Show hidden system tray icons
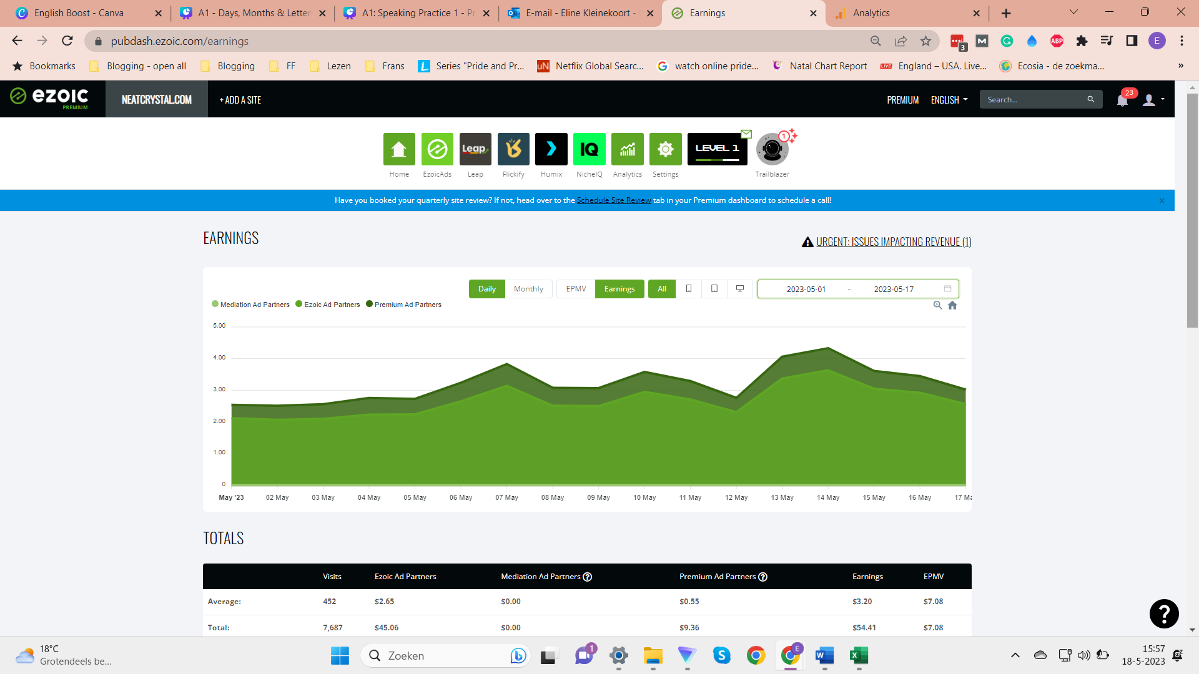 1015,655
